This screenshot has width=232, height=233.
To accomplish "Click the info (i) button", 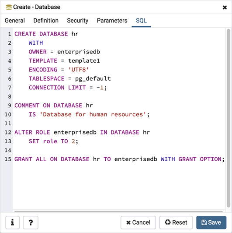I will (x=13, y=222).
